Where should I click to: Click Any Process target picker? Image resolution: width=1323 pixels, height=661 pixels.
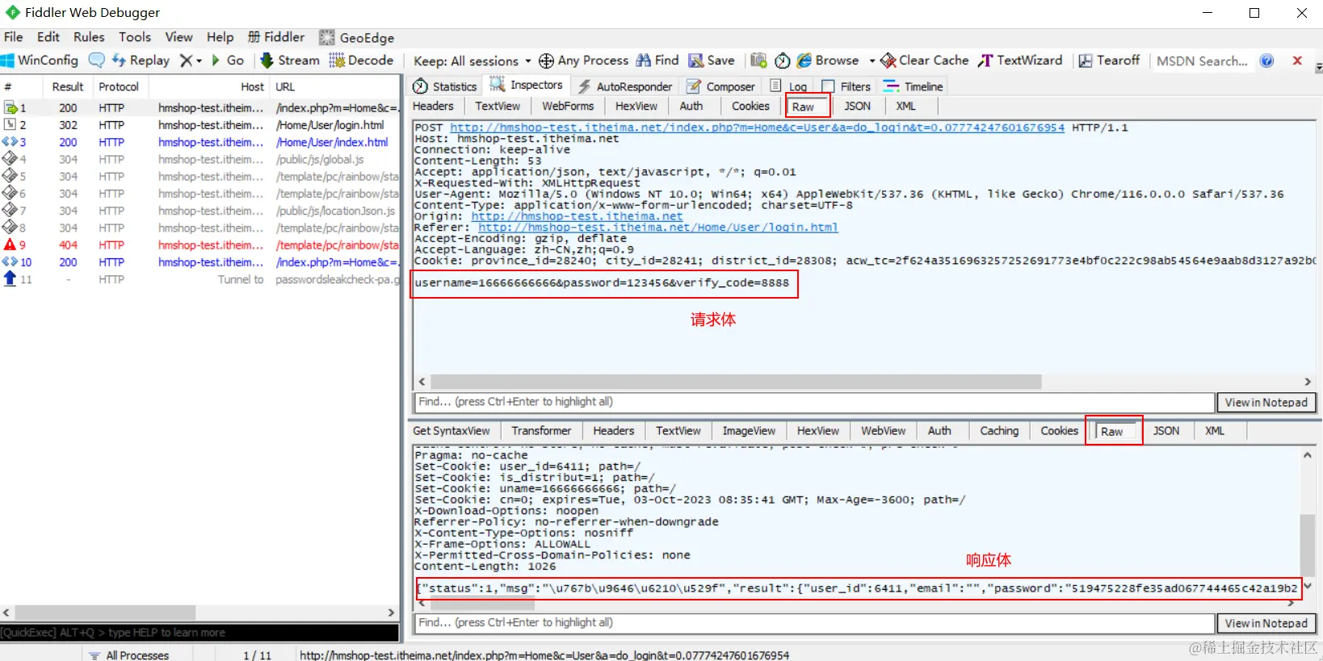click(583, 61)
